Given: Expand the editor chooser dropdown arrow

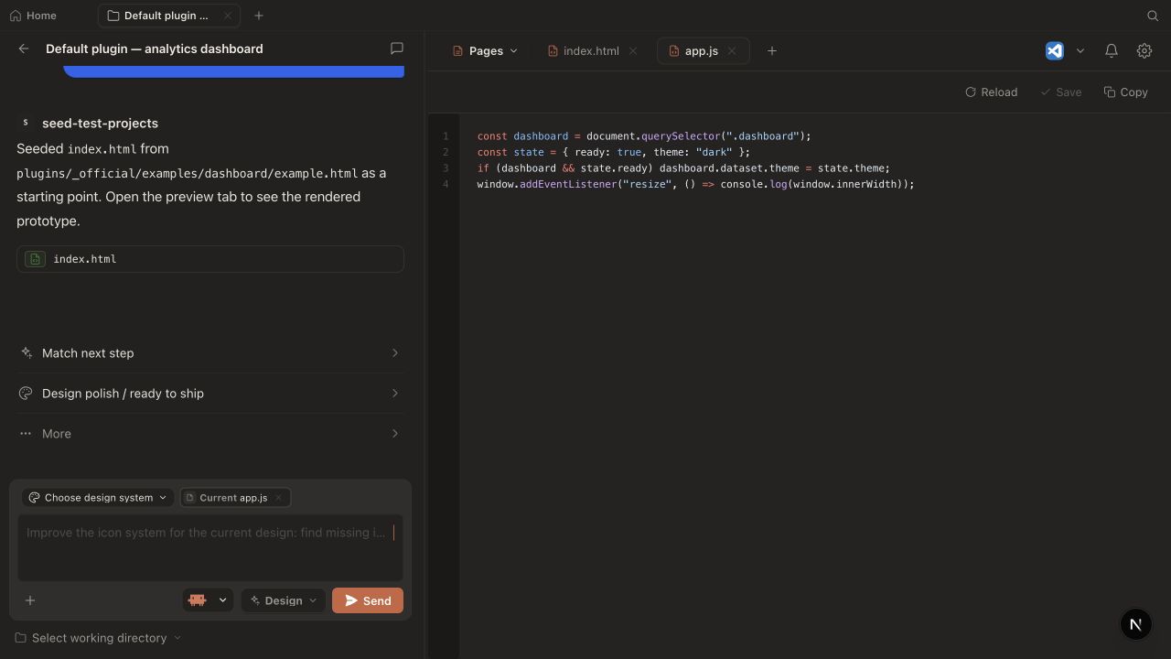Looking at the screenshot, I should click(x=1080, y=51).
